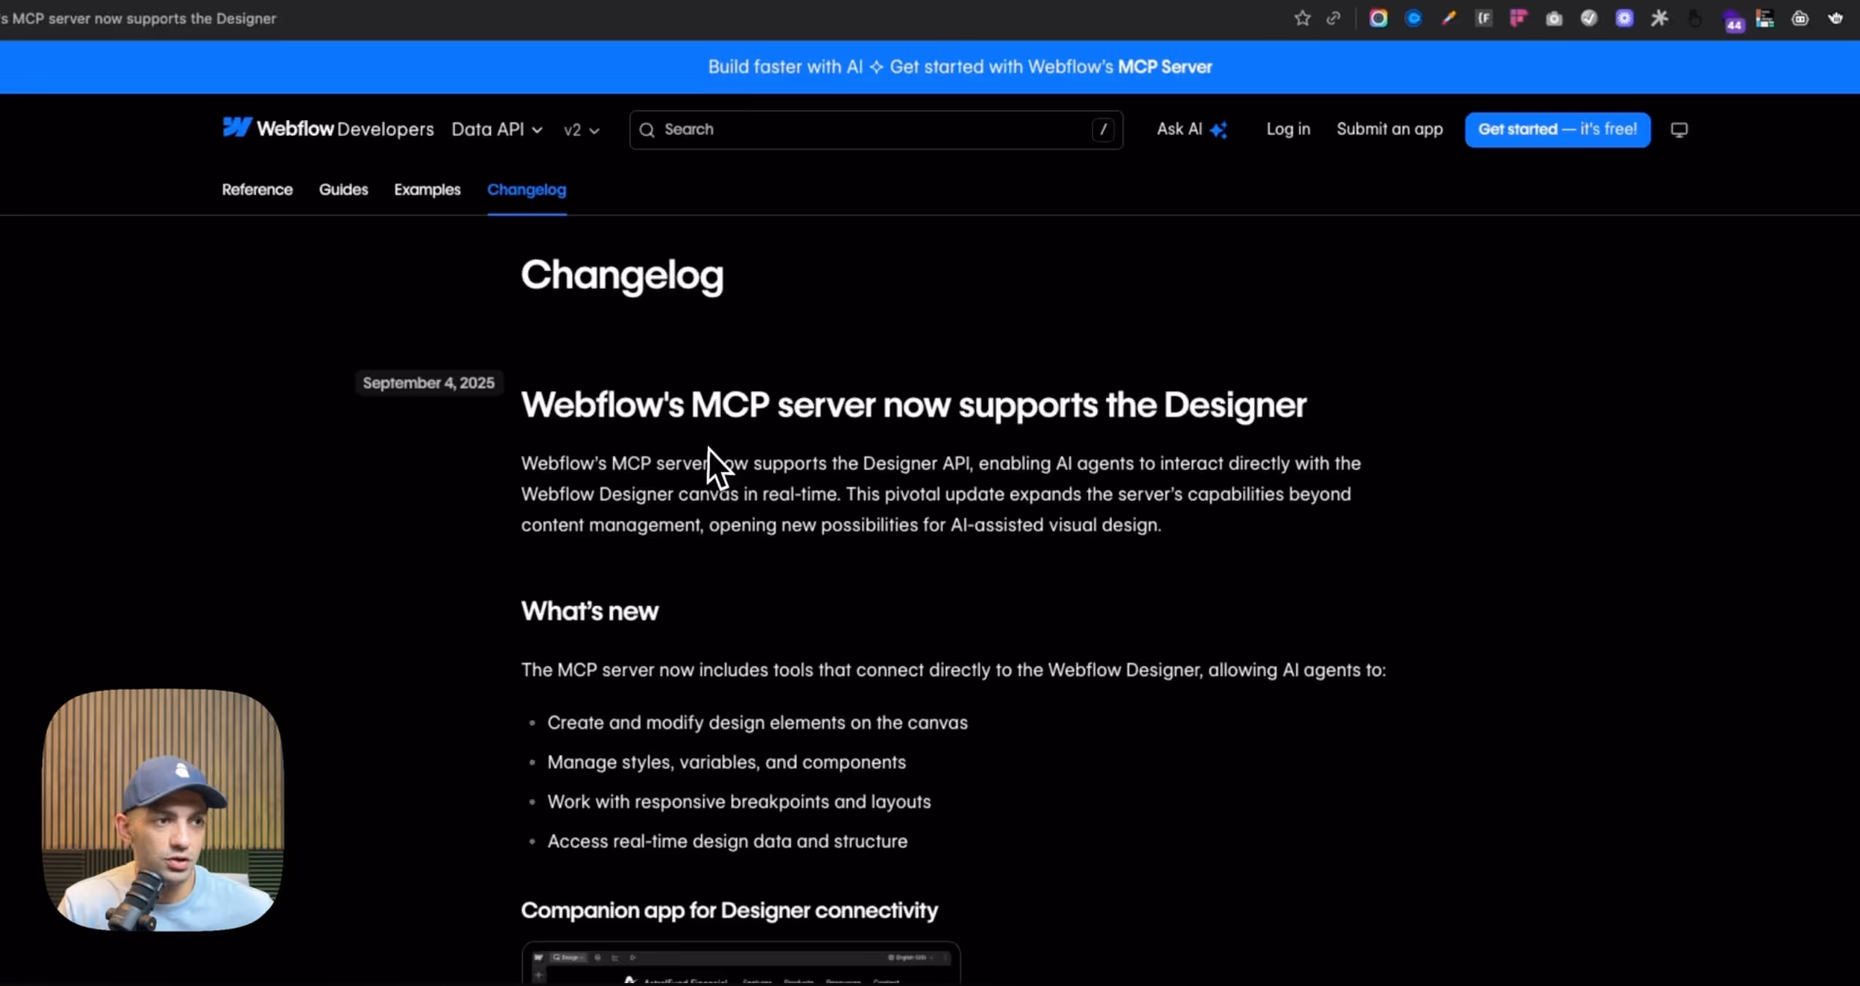The height and width of the screenshot is (986, 1860).
Task: Open the Guides tab
Action: [343, 189]
